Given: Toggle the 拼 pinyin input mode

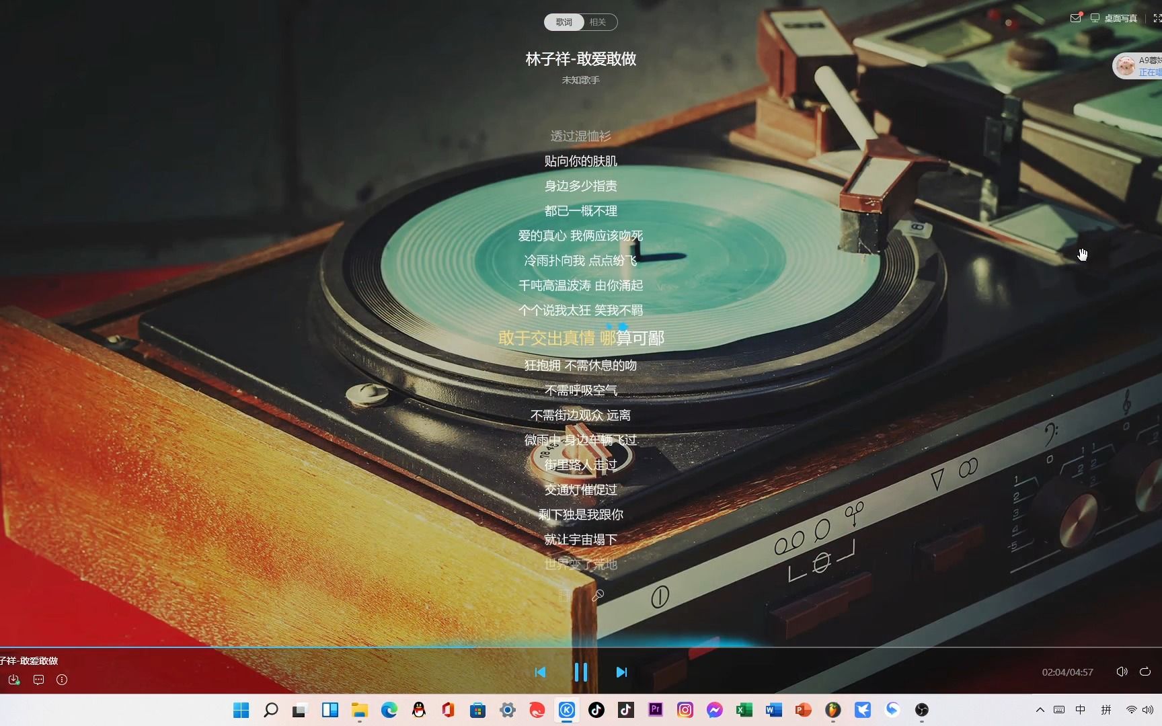Looking at the screenshot, I should 1106,710.
